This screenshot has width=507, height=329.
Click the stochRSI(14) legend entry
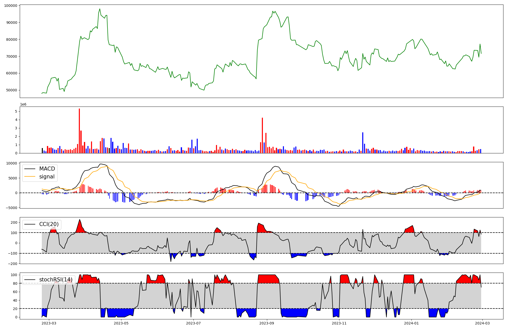(56, 280)
